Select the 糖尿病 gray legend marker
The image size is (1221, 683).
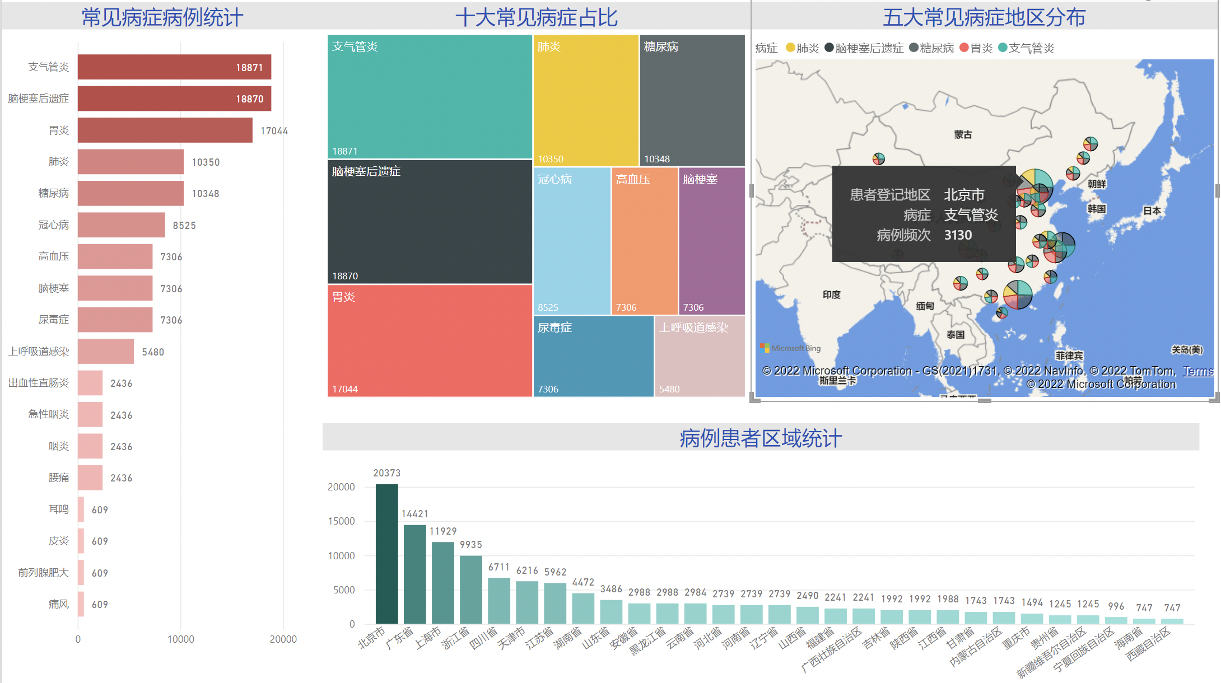pos(914,48)
